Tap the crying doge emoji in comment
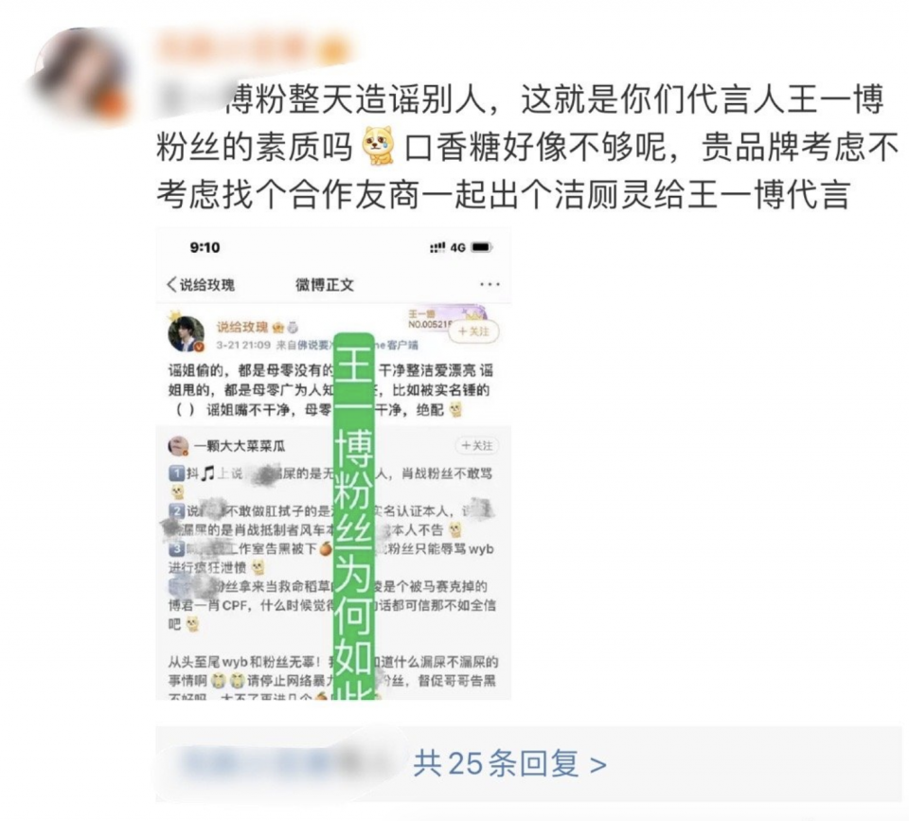The image size is (909, 821). click(x=378, y=147)
